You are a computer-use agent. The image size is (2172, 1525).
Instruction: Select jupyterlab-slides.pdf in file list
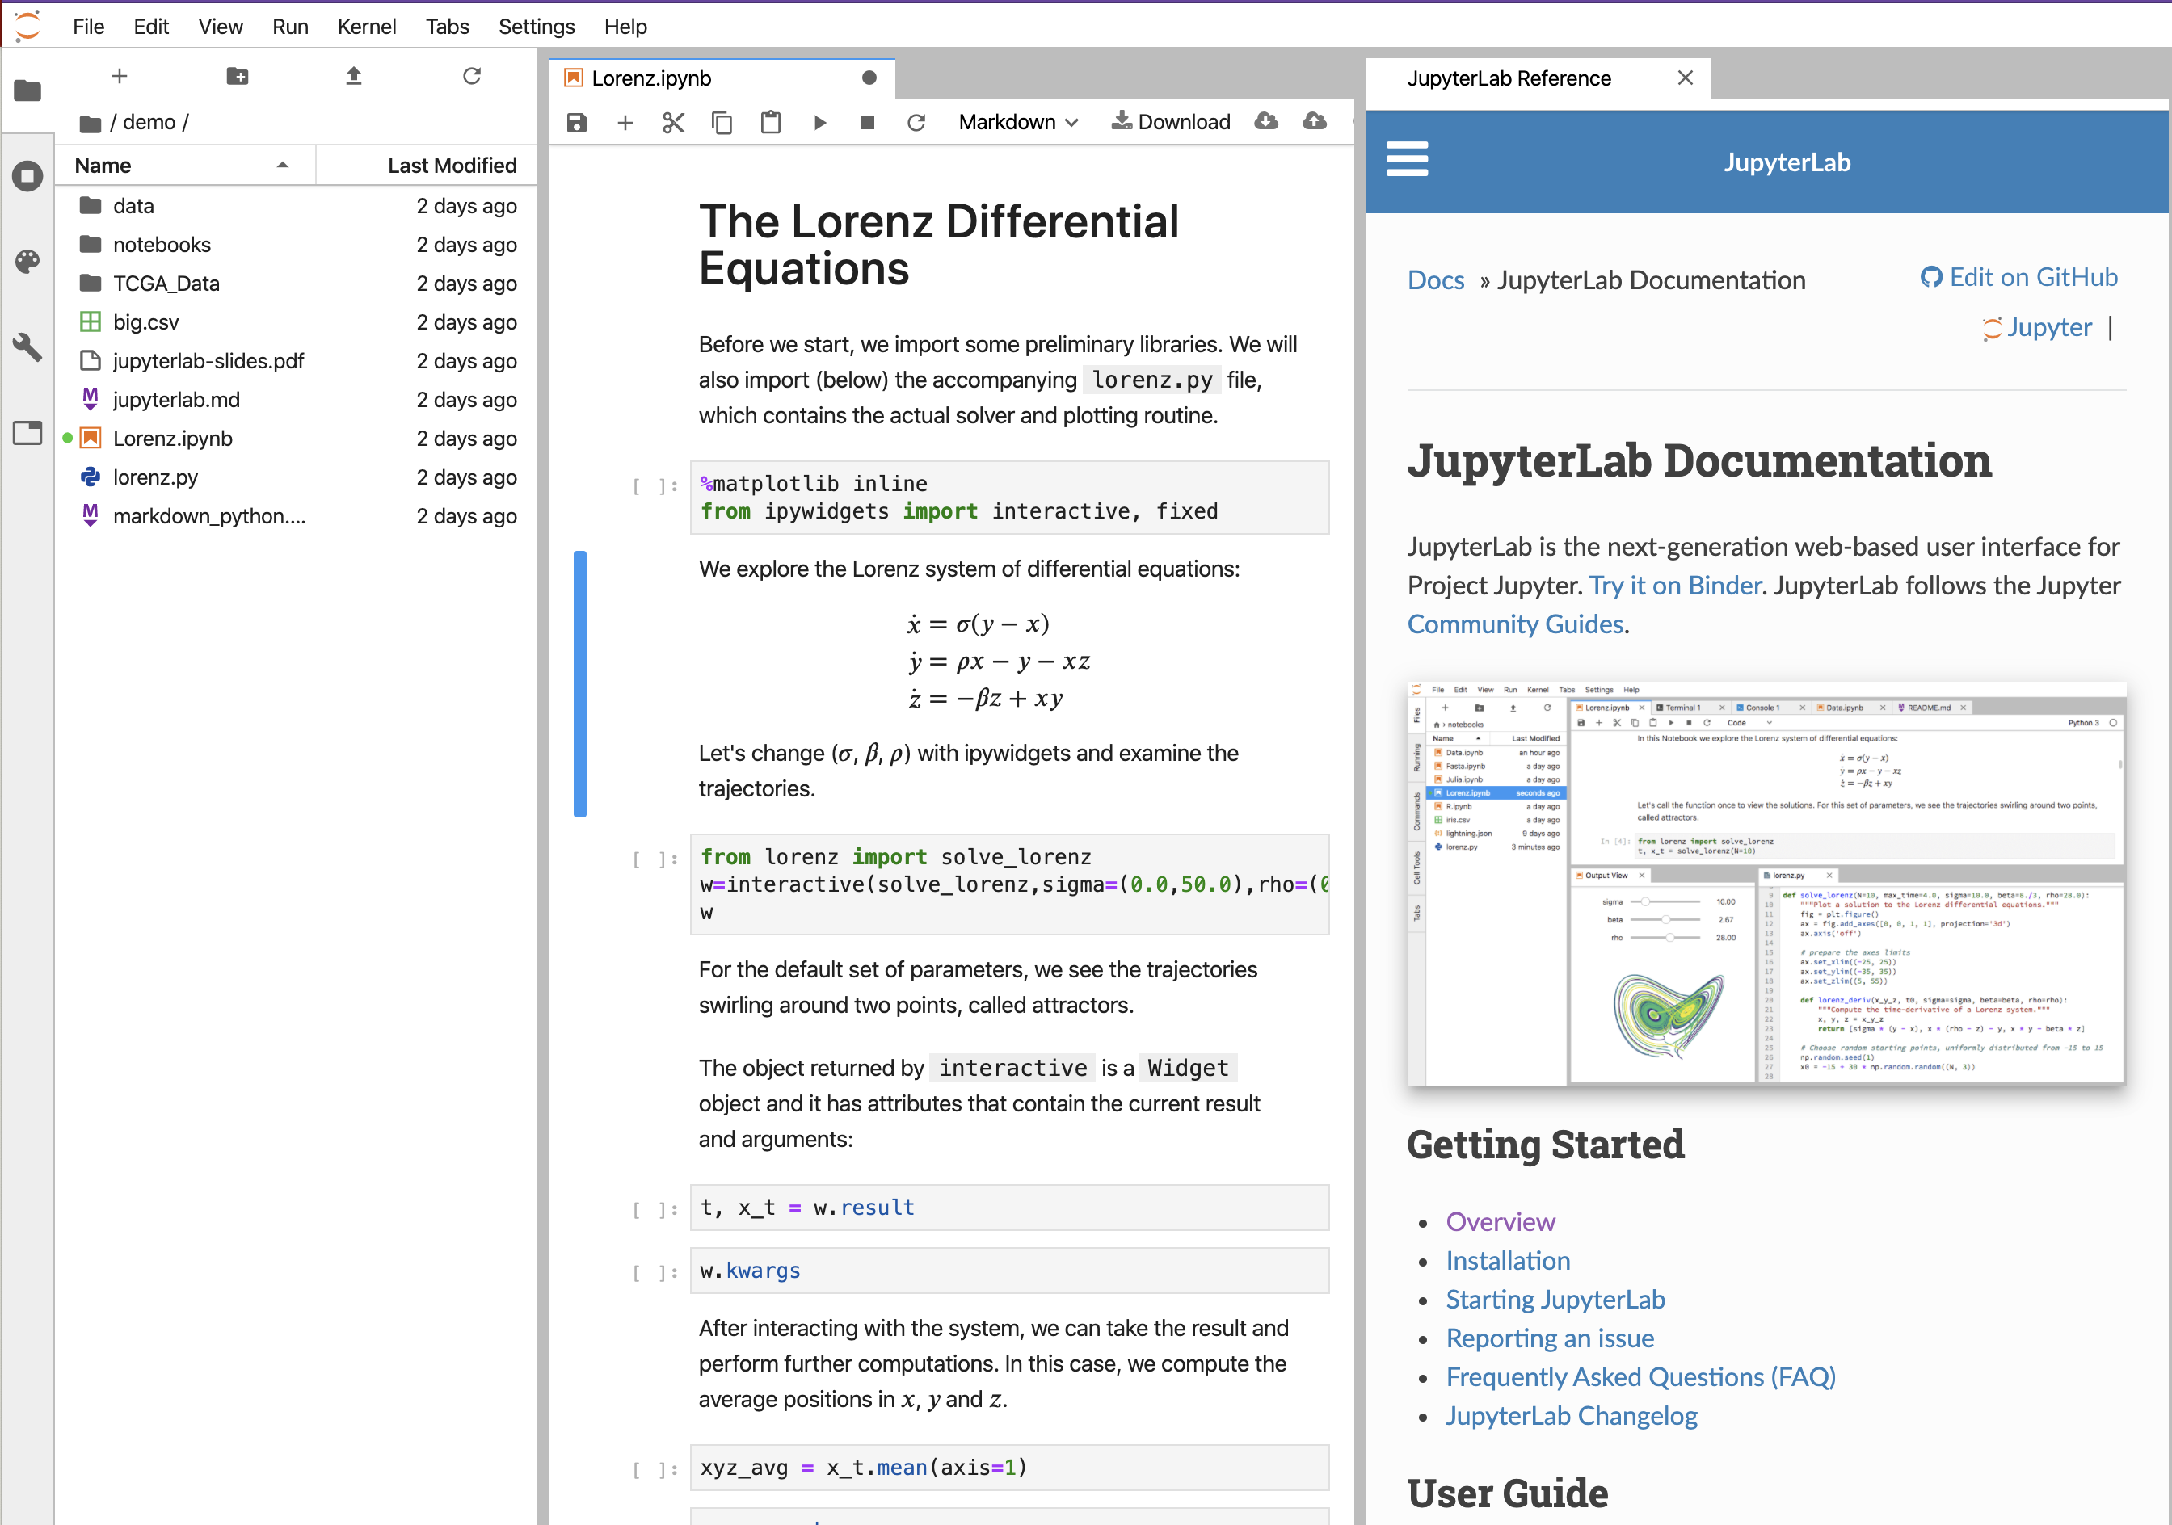click(296, 361)
